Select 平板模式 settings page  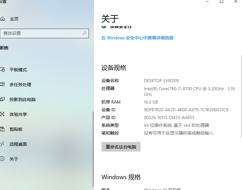pos(18,70)
